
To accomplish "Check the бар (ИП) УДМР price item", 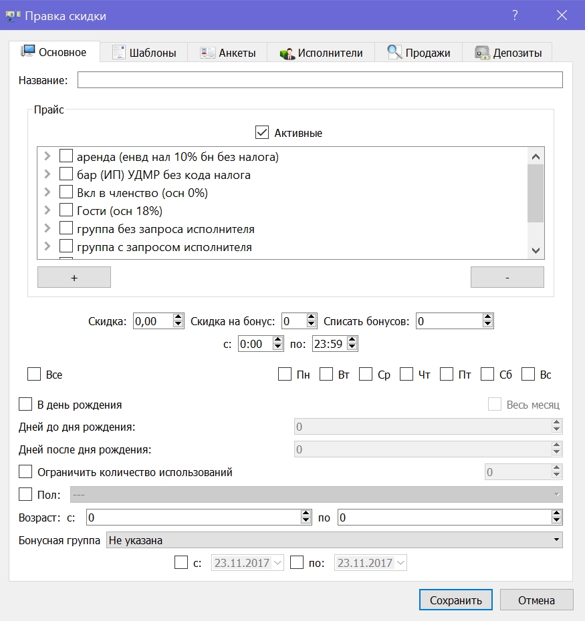I will (66, 174).
